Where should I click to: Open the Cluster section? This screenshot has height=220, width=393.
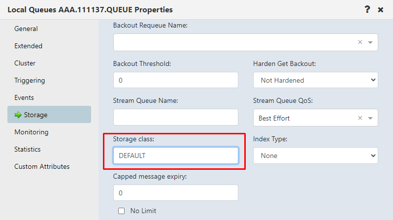click(25, 63)
